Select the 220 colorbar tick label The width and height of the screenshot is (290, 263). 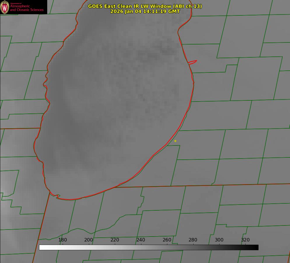point(115,240)
